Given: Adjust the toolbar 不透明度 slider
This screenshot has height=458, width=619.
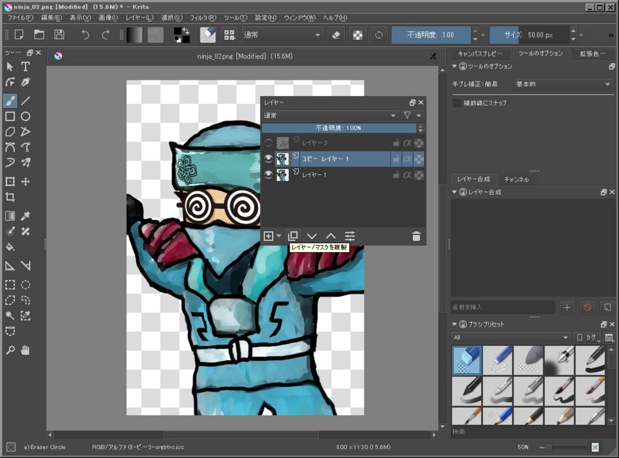Looking at the screenshot, I should [x=431, y=34].
